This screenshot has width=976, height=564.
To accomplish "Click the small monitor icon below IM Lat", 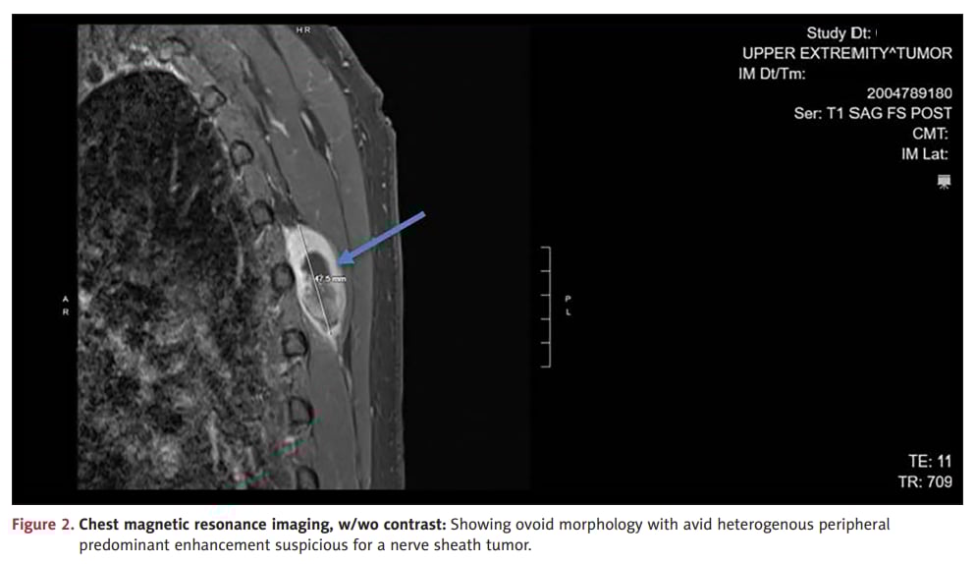I will 945,181.
